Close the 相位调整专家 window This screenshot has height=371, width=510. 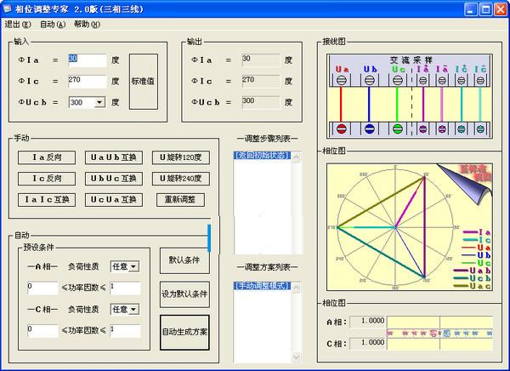501,9
